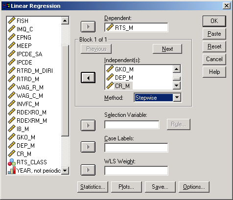Screen dimensions: 233x200
Task: Click Independent(s) list scroll up arrow
Action: click(x=177, y=69)
